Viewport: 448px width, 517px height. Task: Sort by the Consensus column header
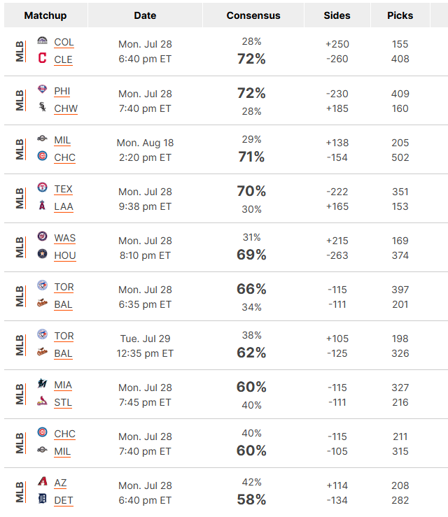tap(253, 15)
